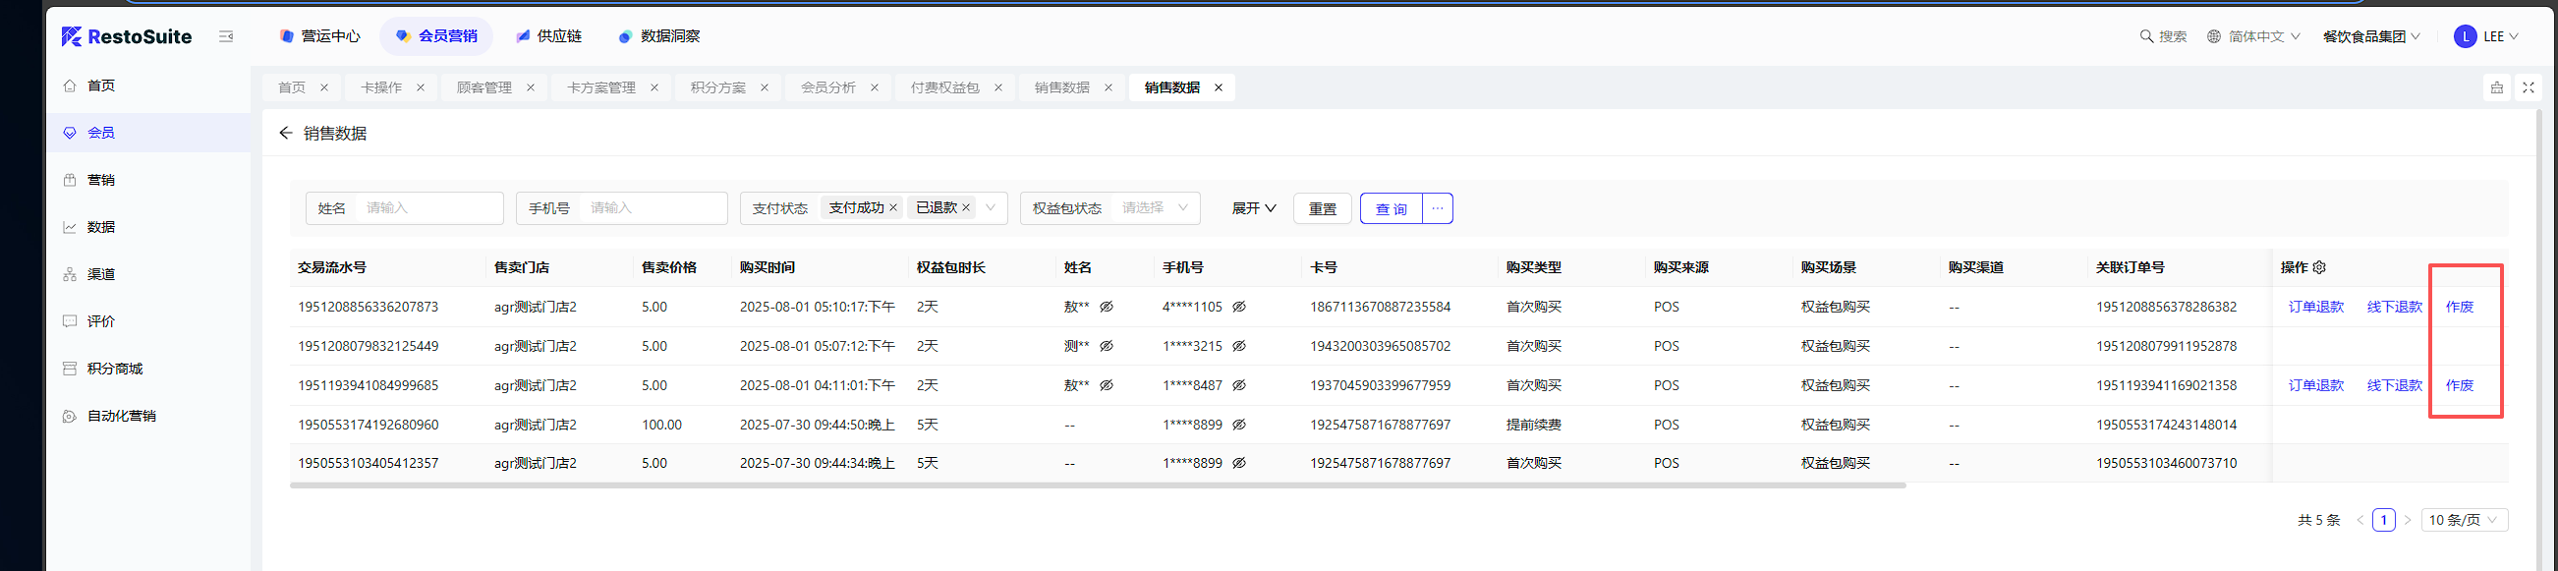The height and width of the screenshot is (571, 2558).
Task: Click the back arrow beside 销售数据 title
Action: 286,133
